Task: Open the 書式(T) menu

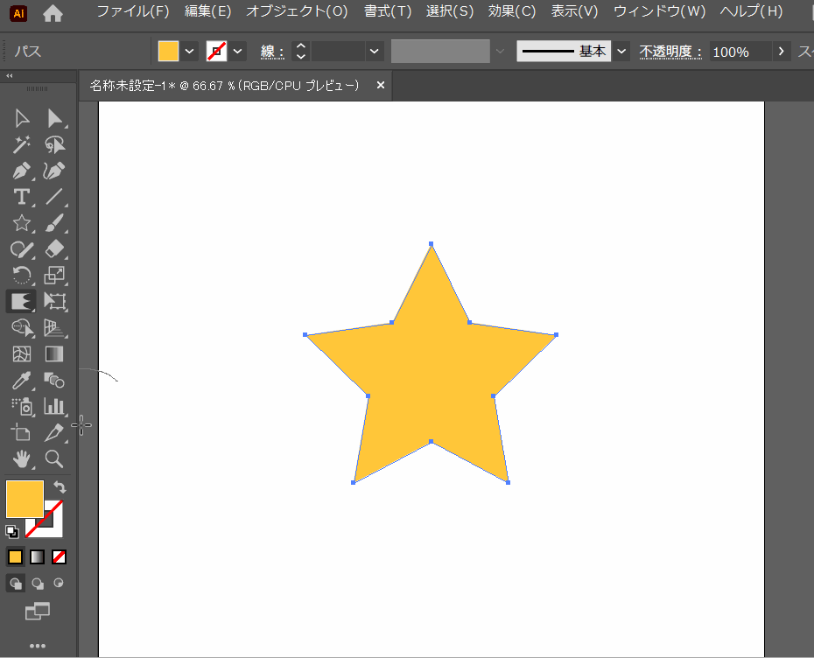Action: 388,11
